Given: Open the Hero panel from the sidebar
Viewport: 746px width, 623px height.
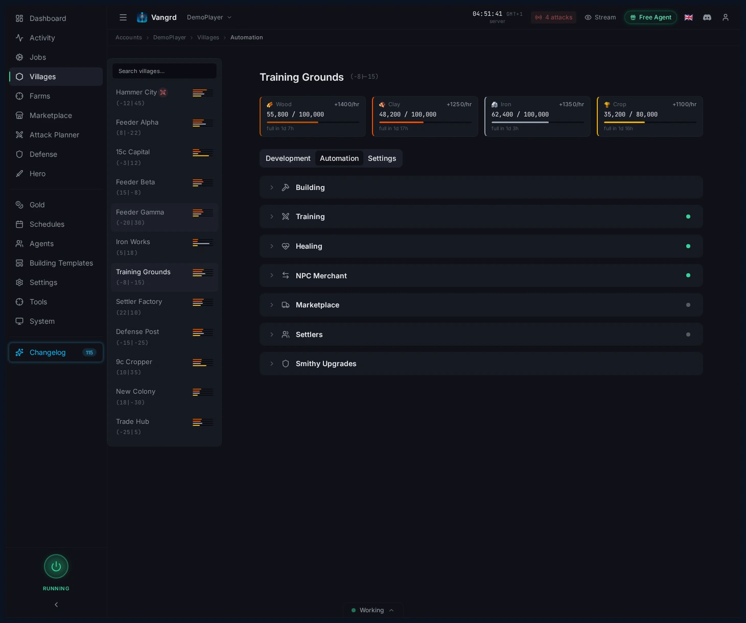Looking at the screenshot, I should (37, 174).
